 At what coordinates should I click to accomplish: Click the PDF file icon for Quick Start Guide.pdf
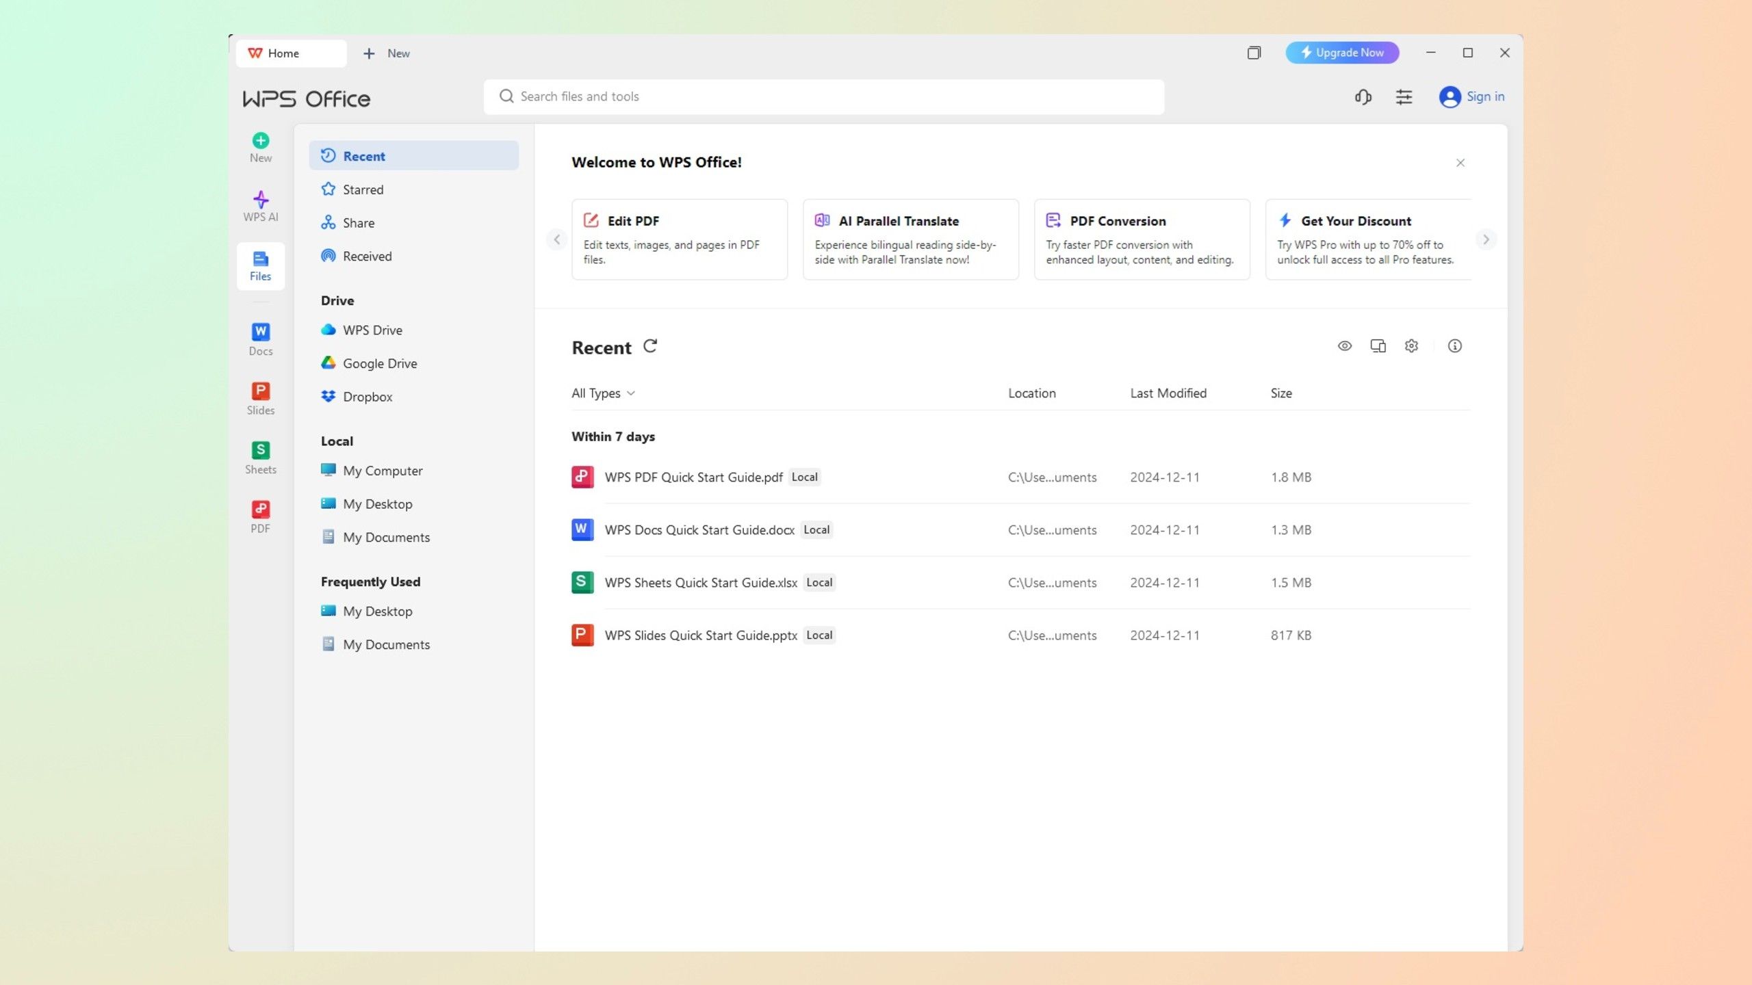(582, 477)
